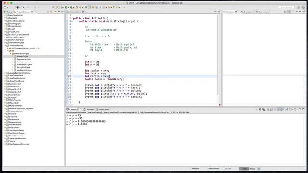Collapse the default package node
Image resolution: width=308 pixels, height=173 pixels.
(10, 53)
